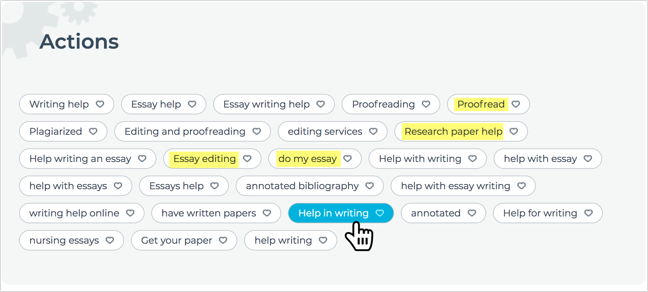Click the writing help online tag
The width and height of the screenshot is (648, 292).
[74, 213]
